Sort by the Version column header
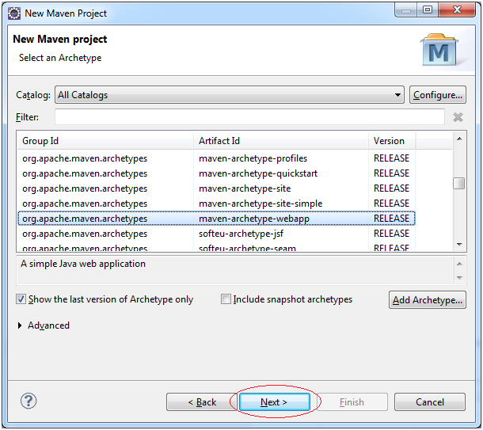 [392, 141]
